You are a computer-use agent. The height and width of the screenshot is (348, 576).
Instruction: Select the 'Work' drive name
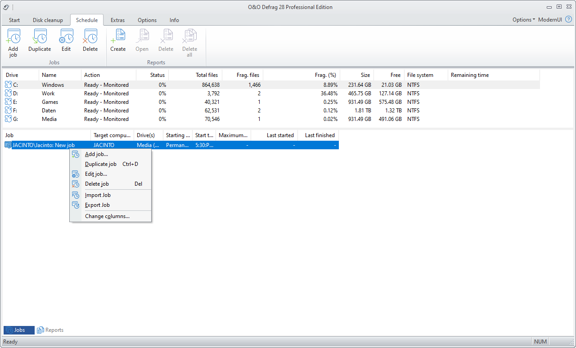pos(48,94)
